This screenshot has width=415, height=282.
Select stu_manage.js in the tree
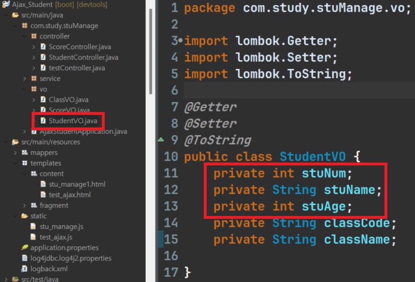[x=62, y=226]
